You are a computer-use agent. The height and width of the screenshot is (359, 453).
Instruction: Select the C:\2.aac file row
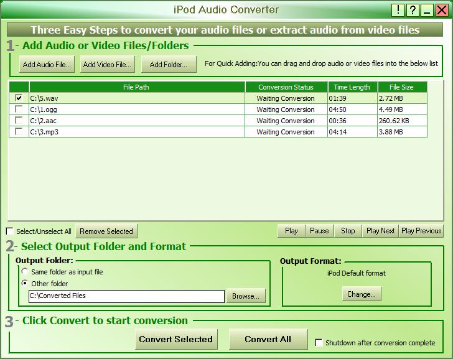coord(218,121)
